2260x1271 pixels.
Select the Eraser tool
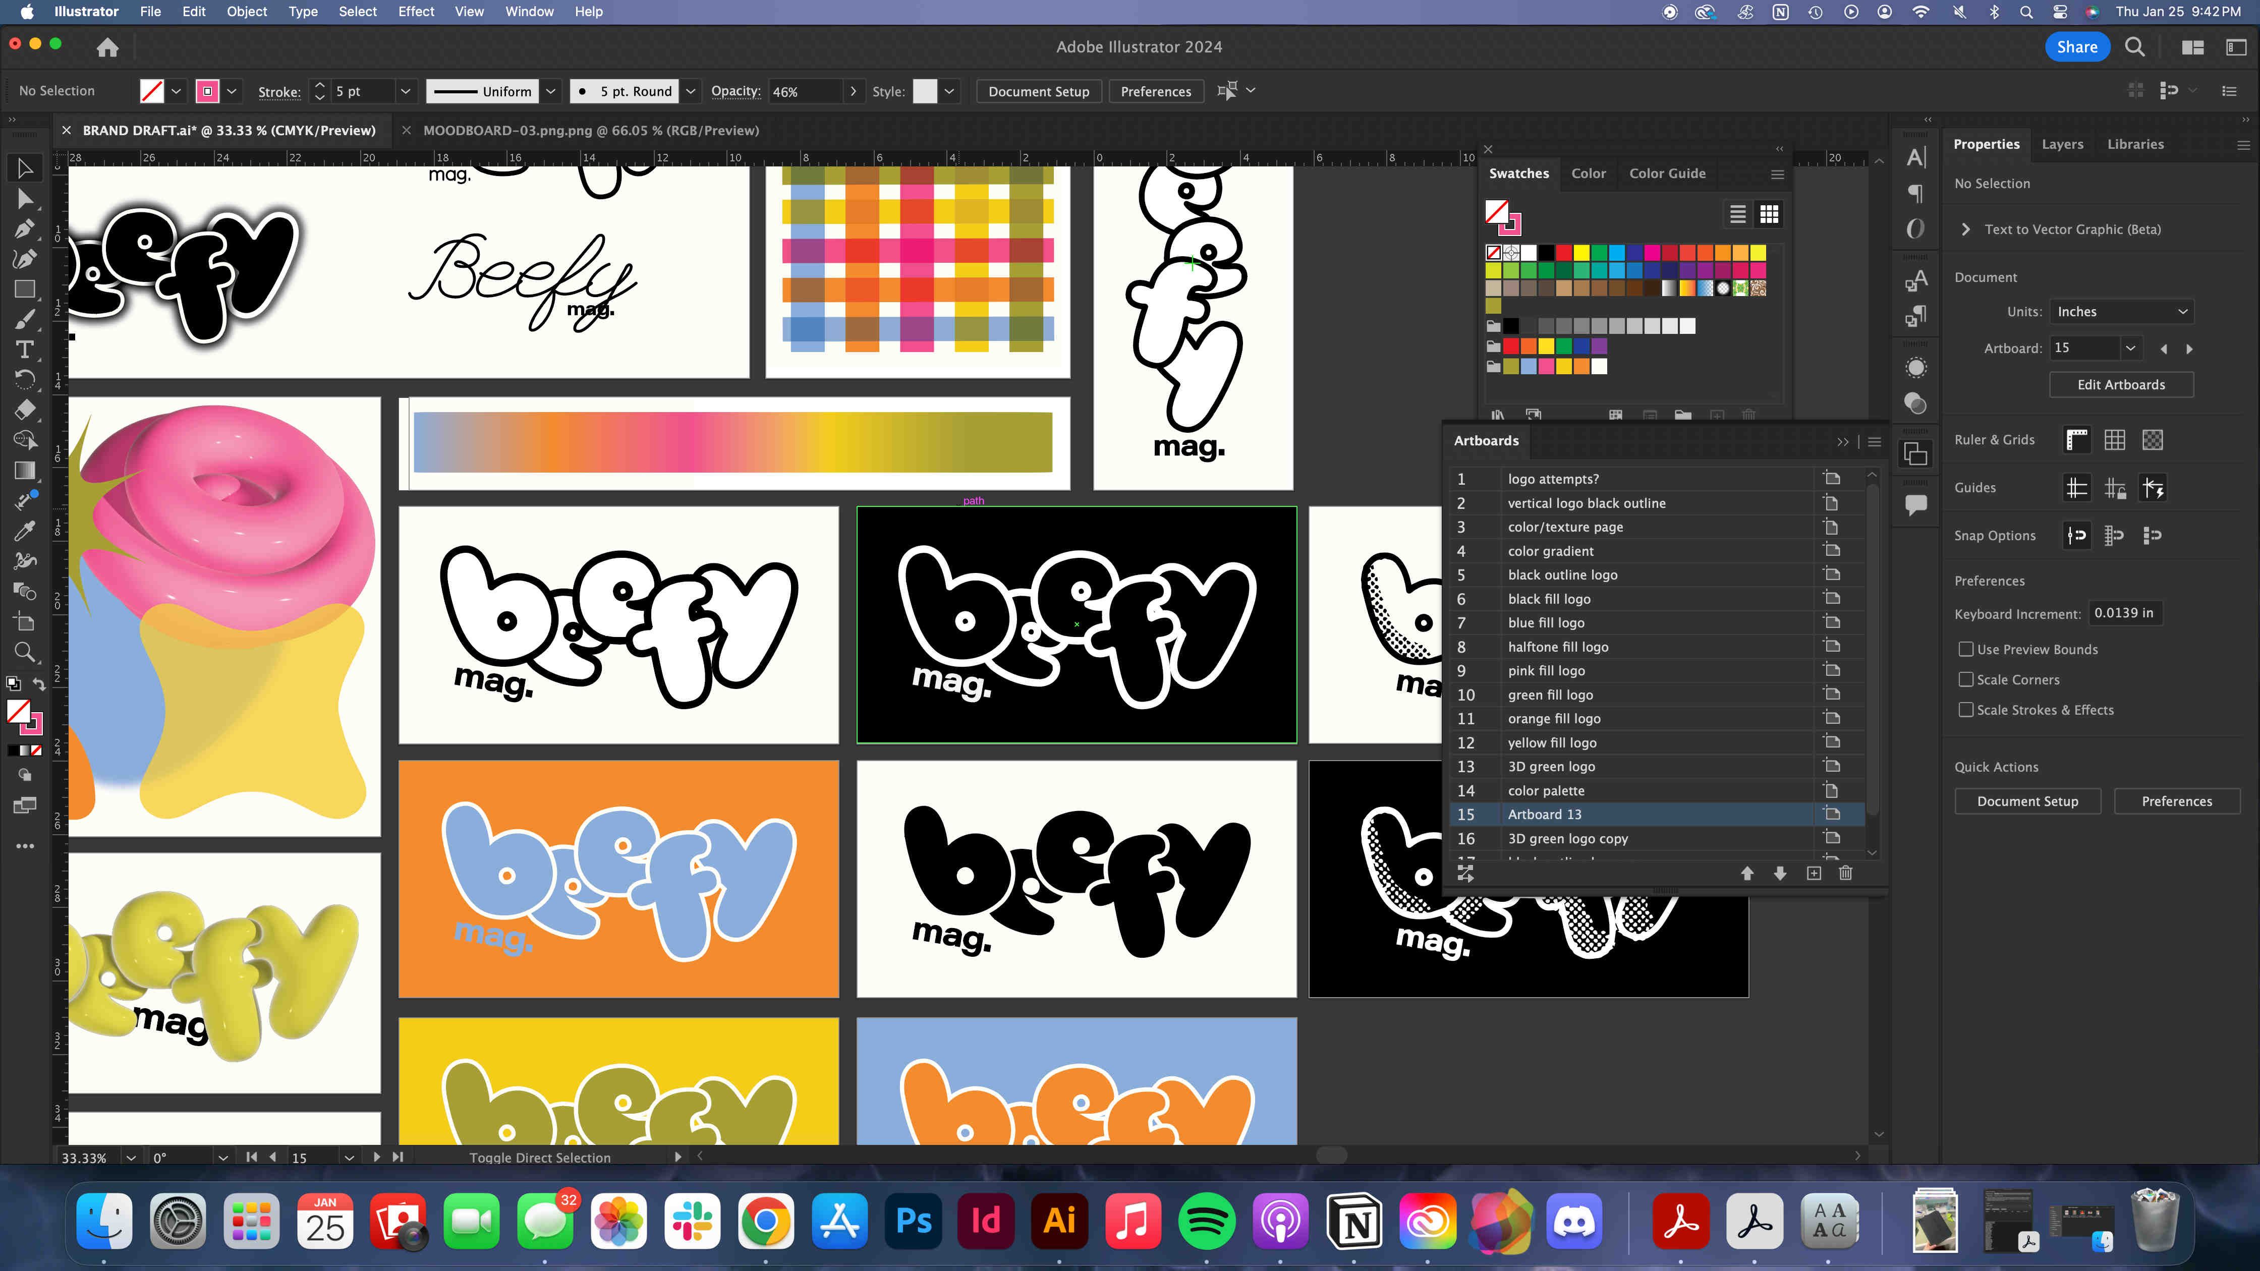[x=25, y=410]
